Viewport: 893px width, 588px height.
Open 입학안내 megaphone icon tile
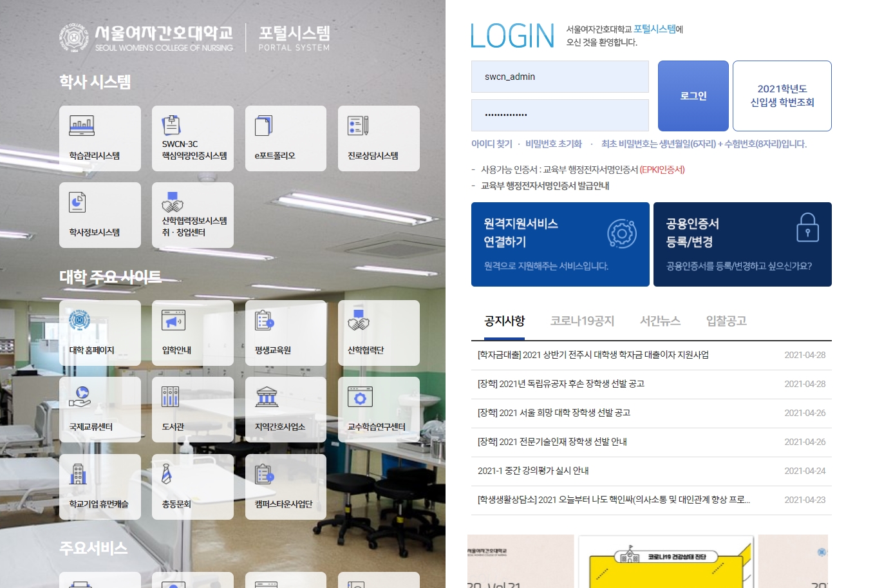193,333
